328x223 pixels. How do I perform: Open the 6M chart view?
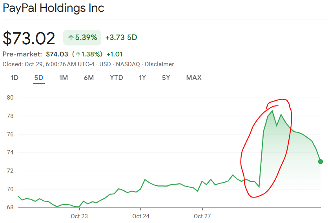coord(89,78)
